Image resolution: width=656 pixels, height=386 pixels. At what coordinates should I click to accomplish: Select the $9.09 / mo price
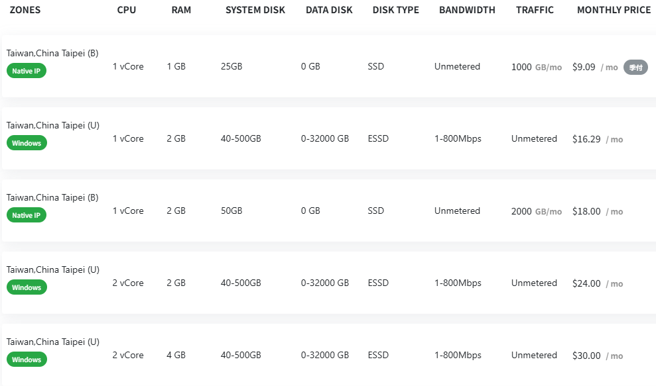(x=595, y=67)
